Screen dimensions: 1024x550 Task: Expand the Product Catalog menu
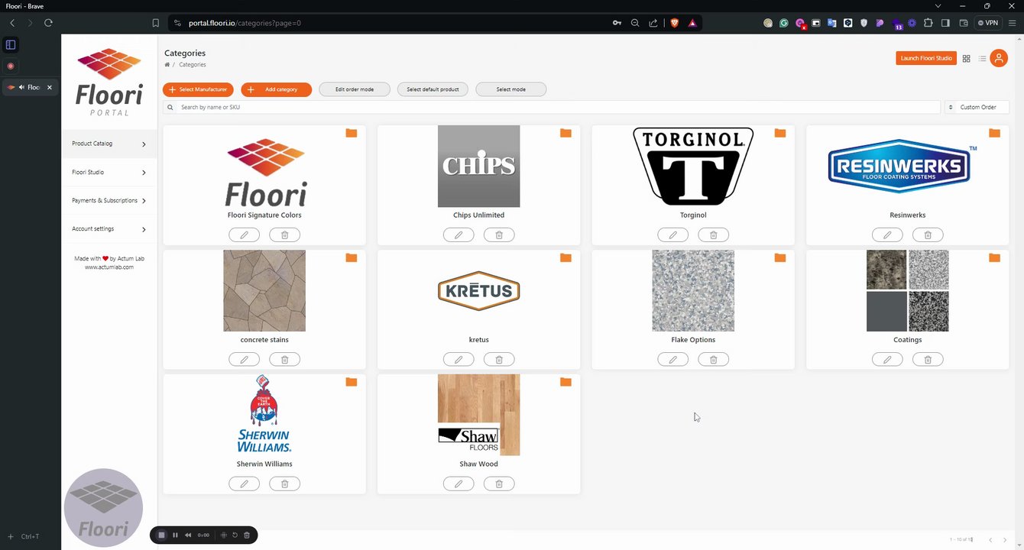tap(109, 144)
